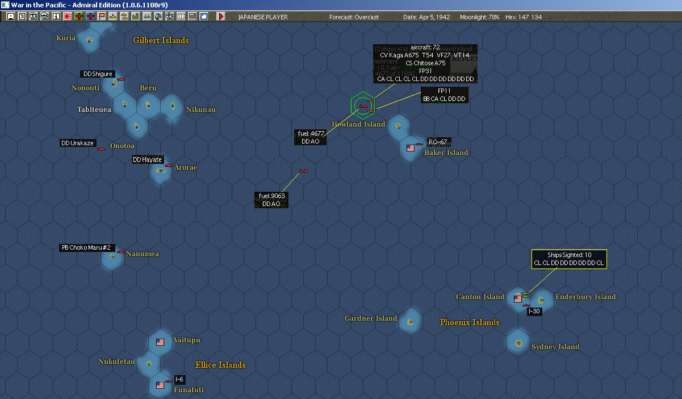
Task: Click the red end-turn arrow button
Action: pos(221,16)
